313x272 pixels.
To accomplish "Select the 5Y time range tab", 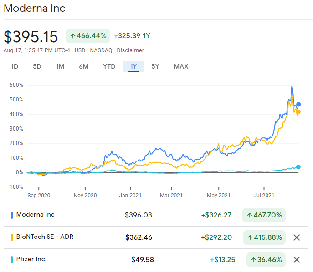I will click(x=155, y=67).
